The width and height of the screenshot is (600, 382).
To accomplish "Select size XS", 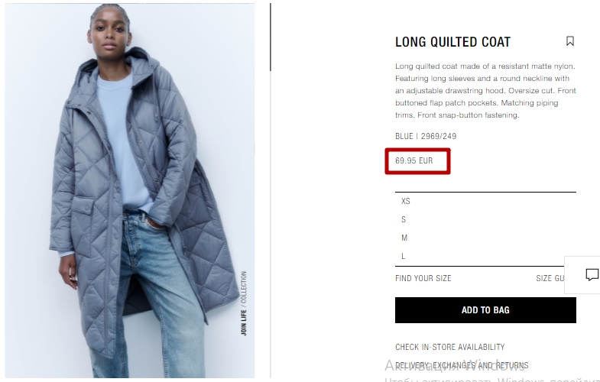I will point(485,201).
